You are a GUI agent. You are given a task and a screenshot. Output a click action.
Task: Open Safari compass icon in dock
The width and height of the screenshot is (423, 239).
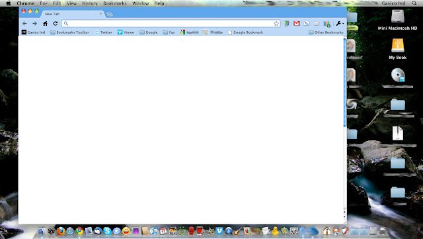tap(70, 231)
